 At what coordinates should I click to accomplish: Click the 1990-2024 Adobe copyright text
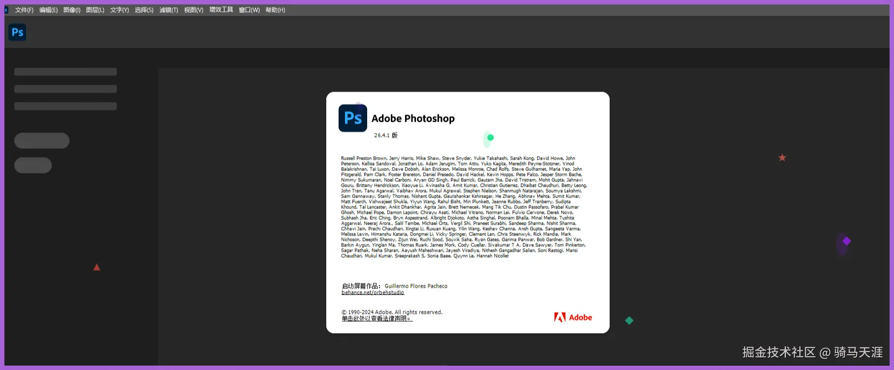392,312
